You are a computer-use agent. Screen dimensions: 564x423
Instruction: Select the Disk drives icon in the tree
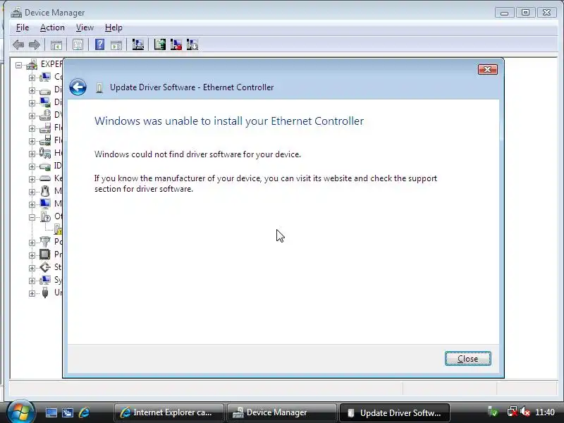45,90
